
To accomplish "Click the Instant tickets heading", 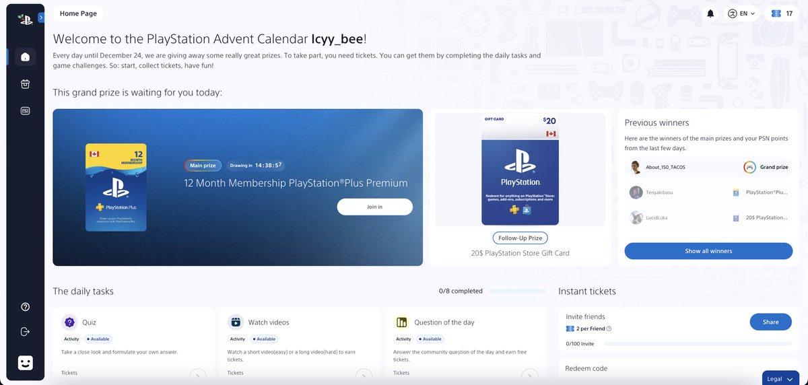I will point(587,291).
